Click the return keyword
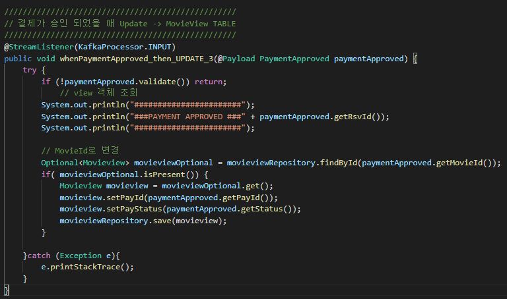507x299 pixels. coord(209,82)
